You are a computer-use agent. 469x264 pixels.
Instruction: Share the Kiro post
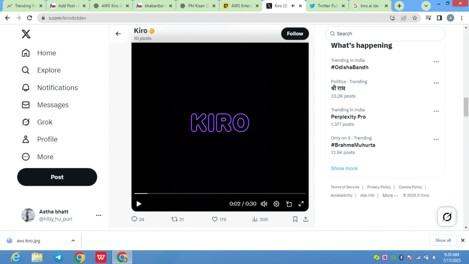point(305,219)
